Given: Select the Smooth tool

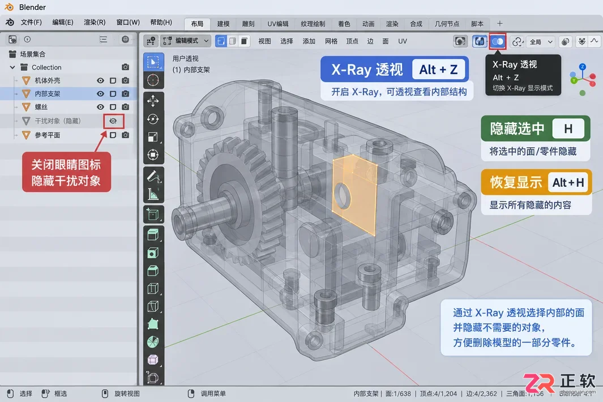Looking at the screenshot, I should click(x=153, y=360).
